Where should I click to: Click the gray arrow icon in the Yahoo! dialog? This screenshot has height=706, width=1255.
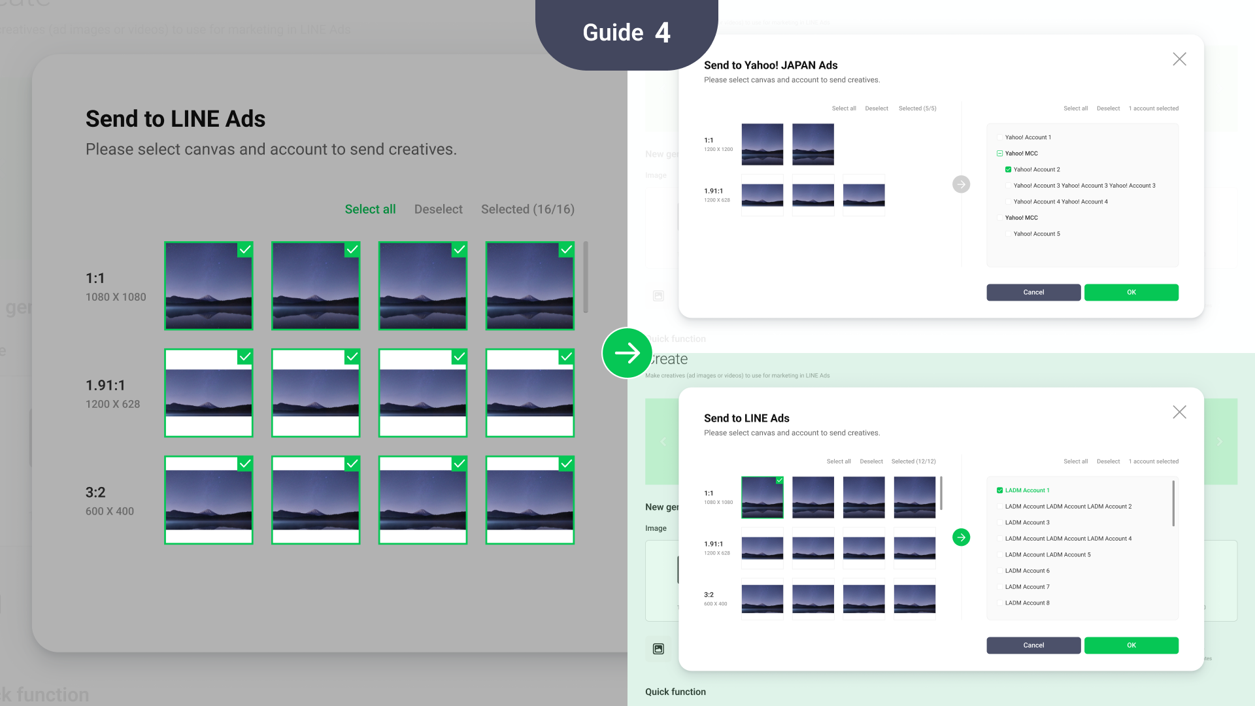coord(961,184)
